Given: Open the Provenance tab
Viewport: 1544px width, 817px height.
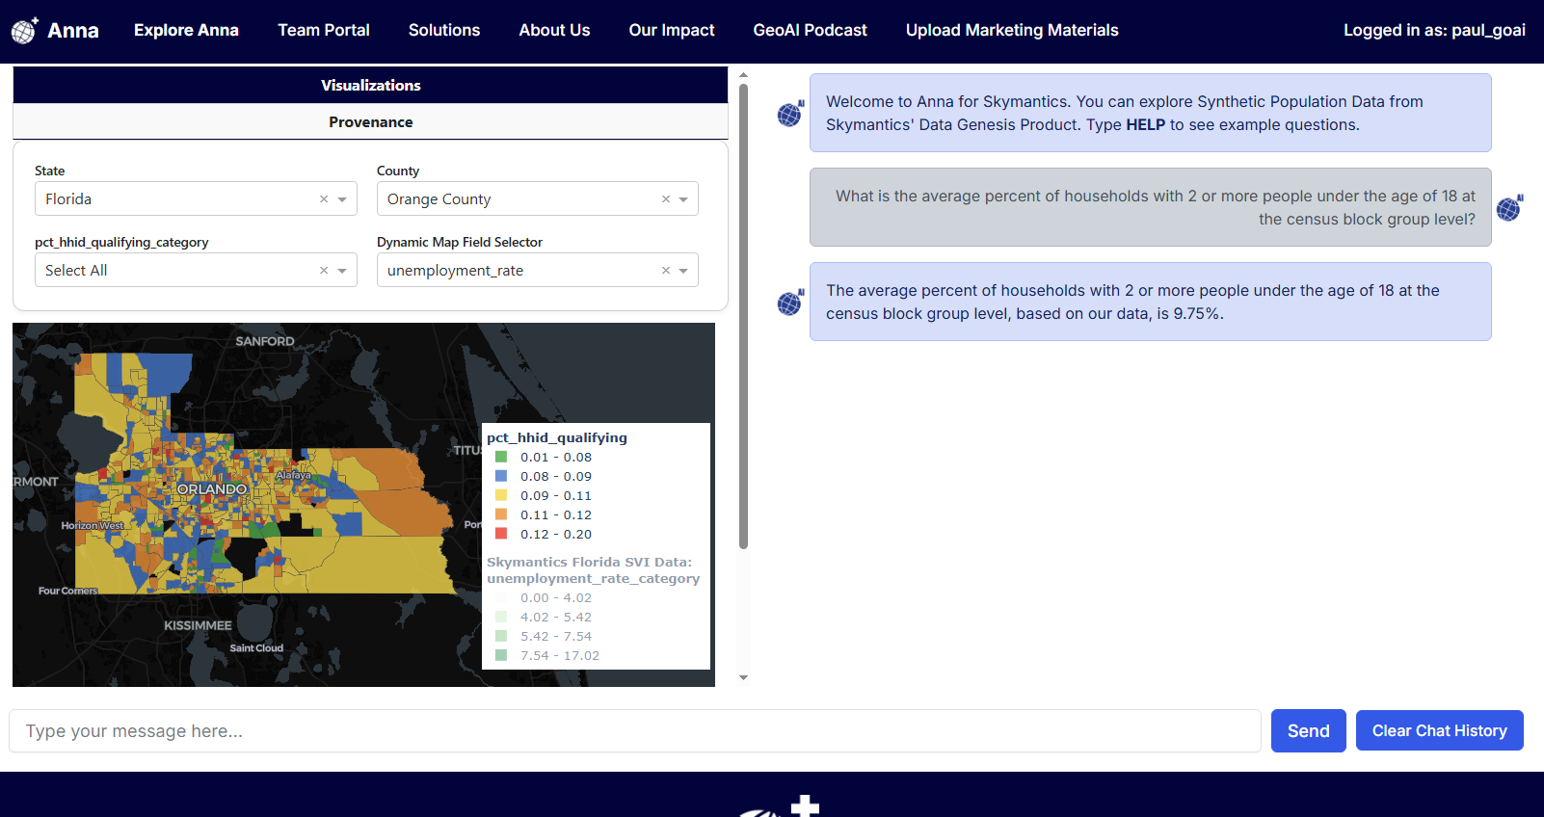Looking at the screenshot, I should tap(370, 122).
